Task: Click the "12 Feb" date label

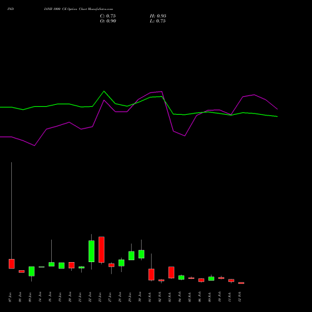Action: click(240, 297)
